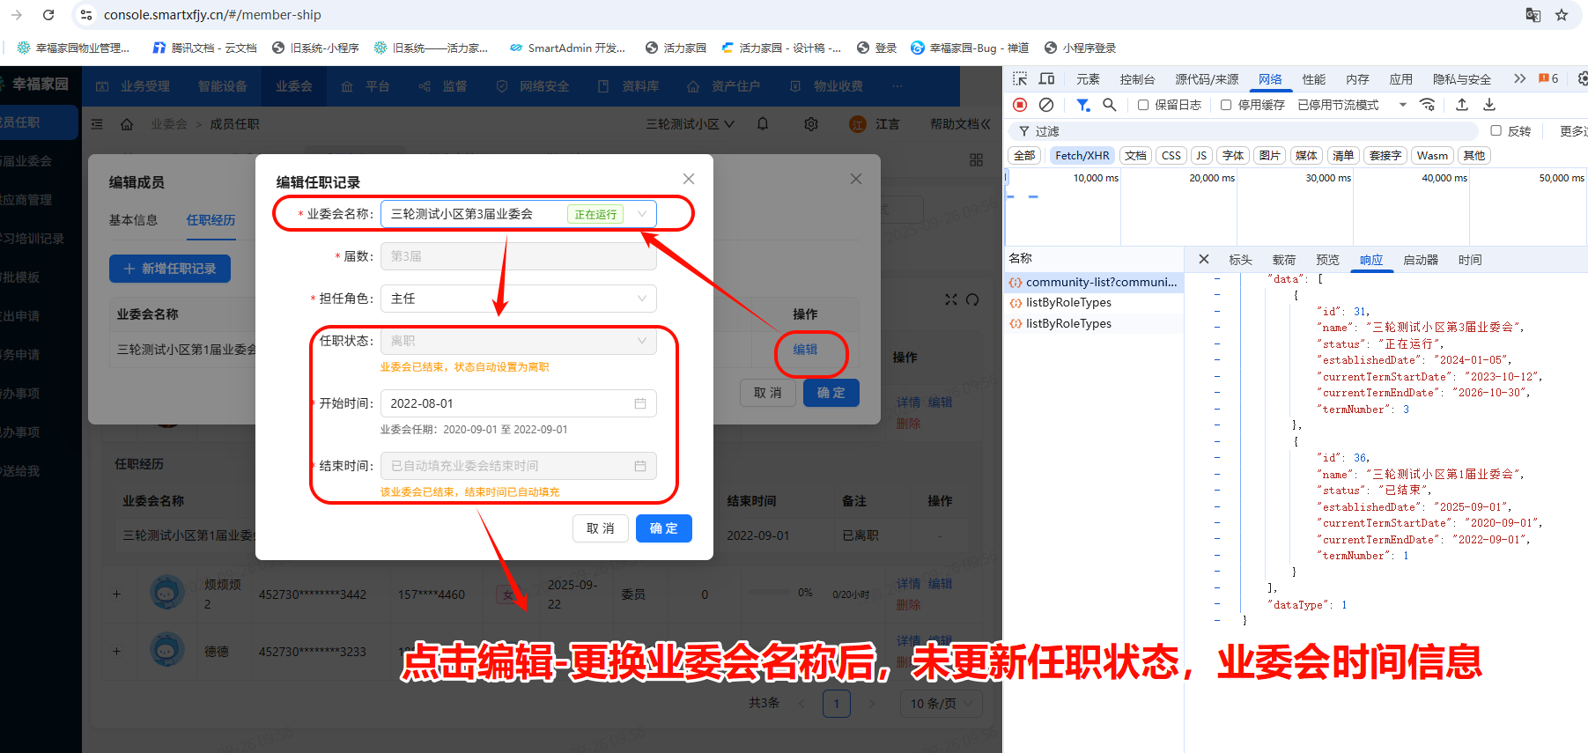Reload the browser page
1588x753 pixels.
point(48,15)
